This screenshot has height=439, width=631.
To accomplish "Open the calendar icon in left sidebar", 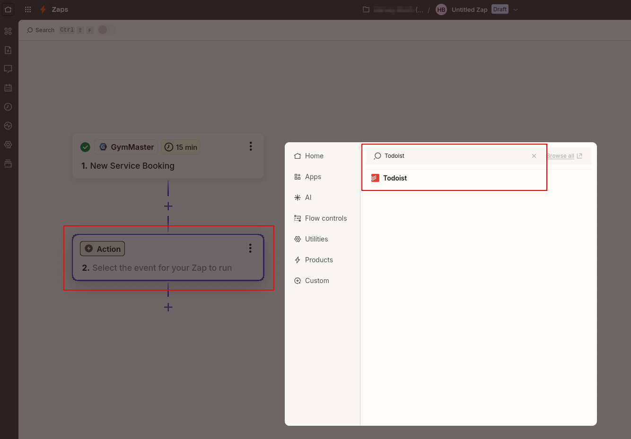I will pos(8,88).
